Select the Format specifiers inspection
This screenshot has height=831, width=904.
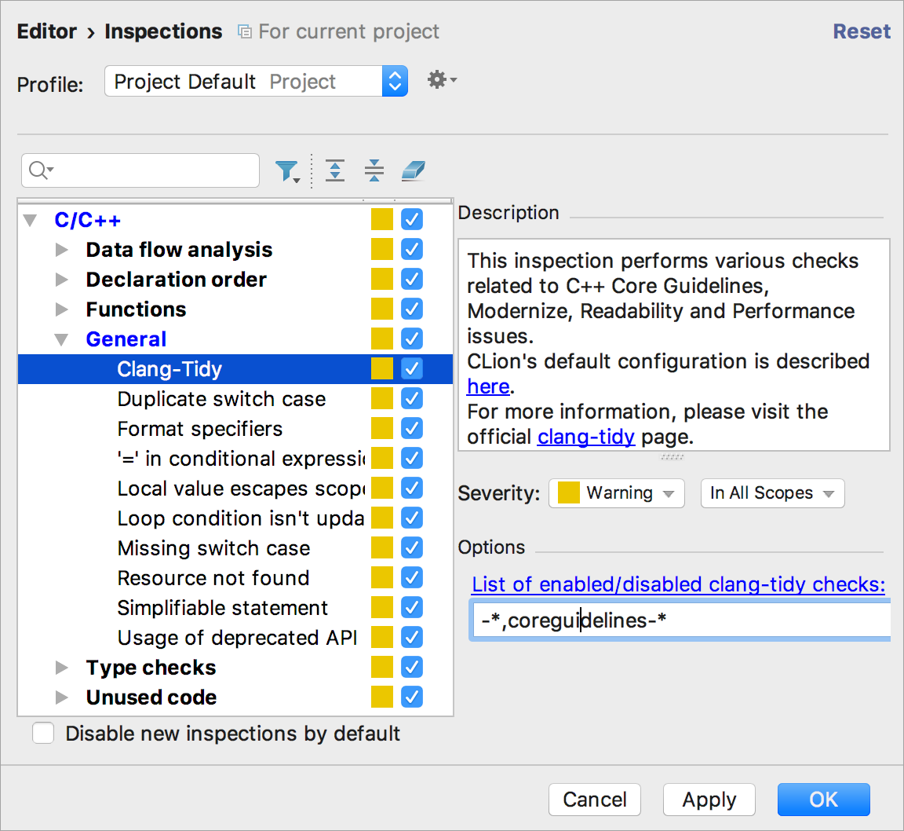(200, 429)
